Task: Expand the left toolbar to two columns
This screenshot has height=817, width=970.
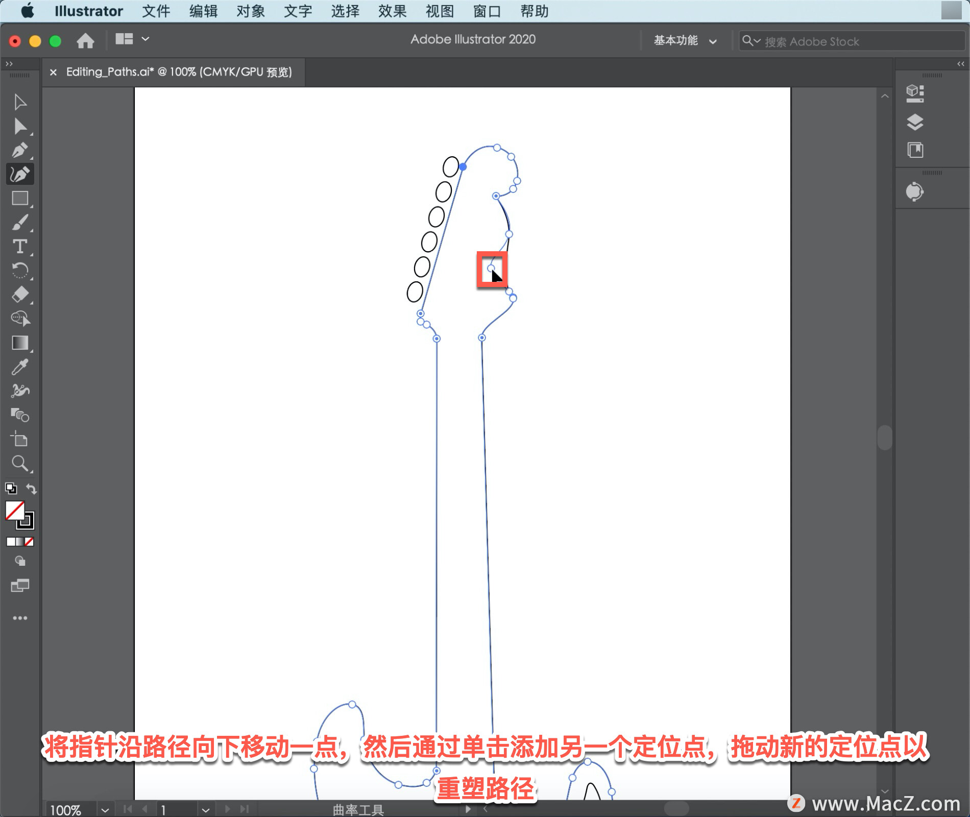Action: click(x=9, y=64)
